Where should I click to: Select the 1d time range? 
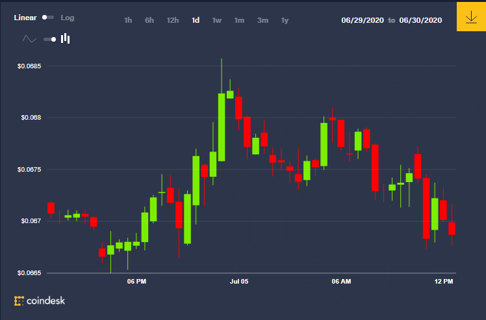point(196,20)
